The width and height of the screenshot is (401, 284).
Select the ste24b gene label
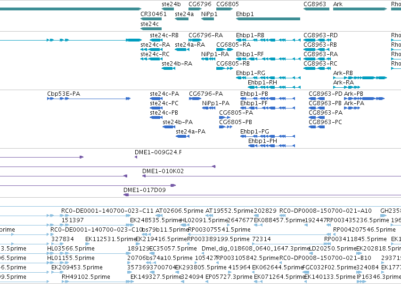pos(171,4)
